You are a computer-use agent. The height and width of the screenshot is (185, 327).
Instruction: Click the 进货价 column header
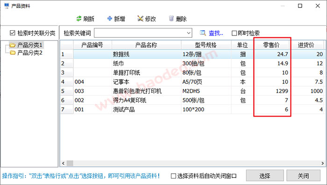point(306,45)
